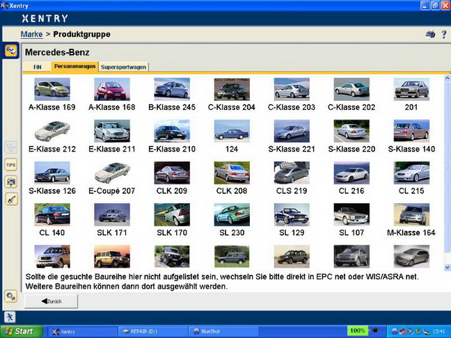451x338 pixels.
Task: Pick the CL 216 thumbnail
Action: pos(351,172)
